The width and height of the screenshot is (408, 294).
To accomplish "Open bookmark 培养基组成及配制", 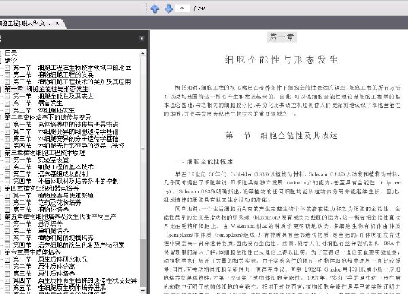I will click(50, 174).
